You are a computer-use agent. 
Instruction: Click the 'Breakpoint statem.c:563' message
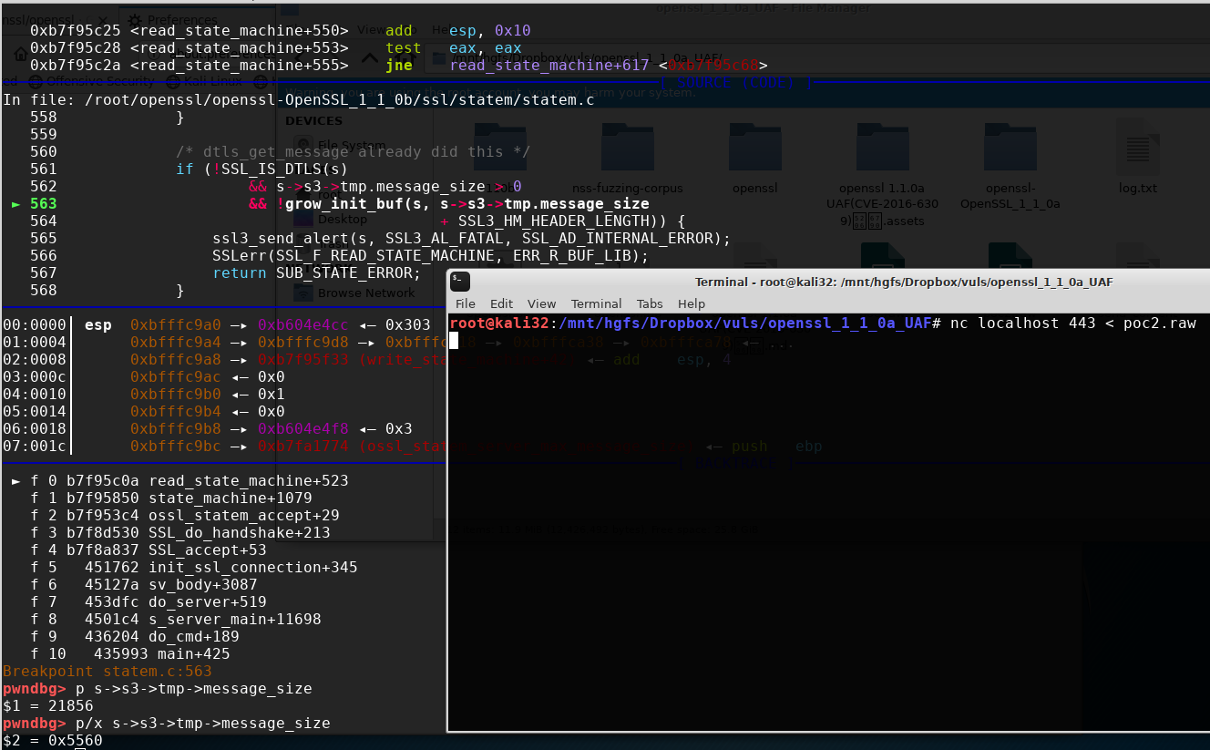pyautogui.click(x=108, y=671)
